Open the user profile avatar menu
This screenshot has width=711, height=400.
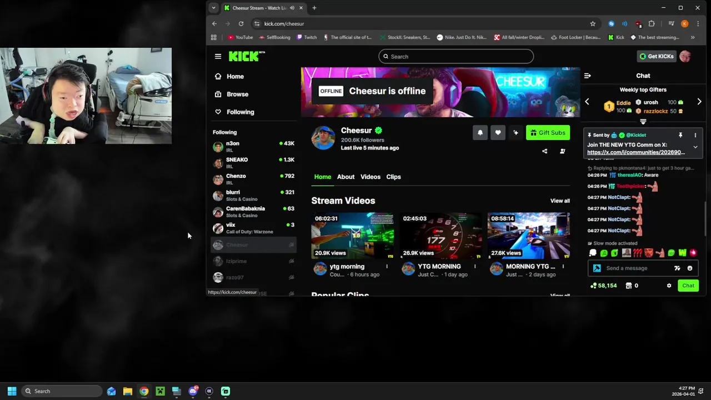[685, 56]
